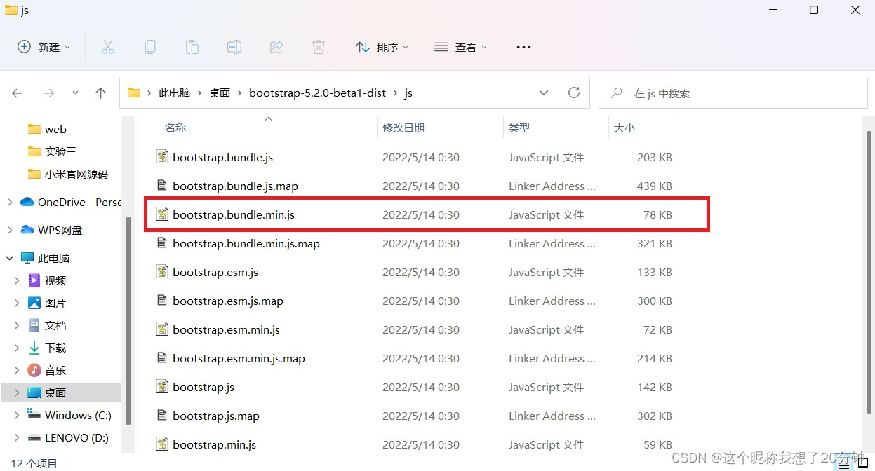This screenshot has width=875, height=471.
Task: Share bootstrap.bundle.min.js with the Share icon
Action: pyautogui.click(x=276, y=46)
